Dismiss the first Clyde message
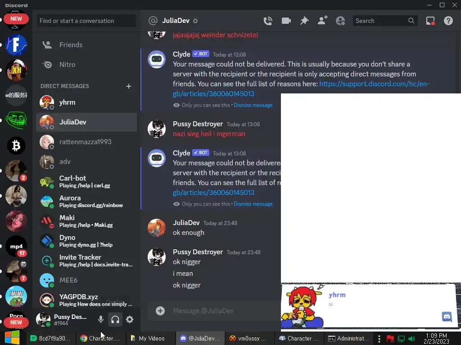The width and height of the screenshot is (461, 345). pos(253,105)
